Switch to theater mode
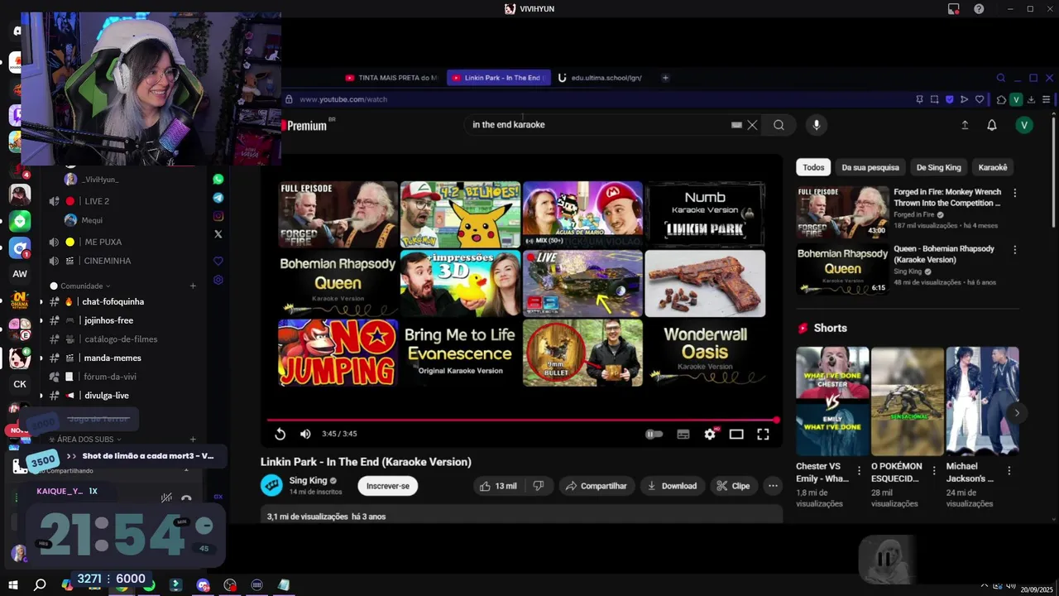 [736, 434]
